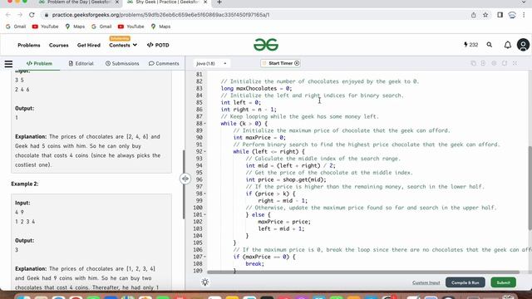This screenshot has width=532, height=299.
Task: Click the panel splitter handle between problem and editor
Action: (185, 179)
